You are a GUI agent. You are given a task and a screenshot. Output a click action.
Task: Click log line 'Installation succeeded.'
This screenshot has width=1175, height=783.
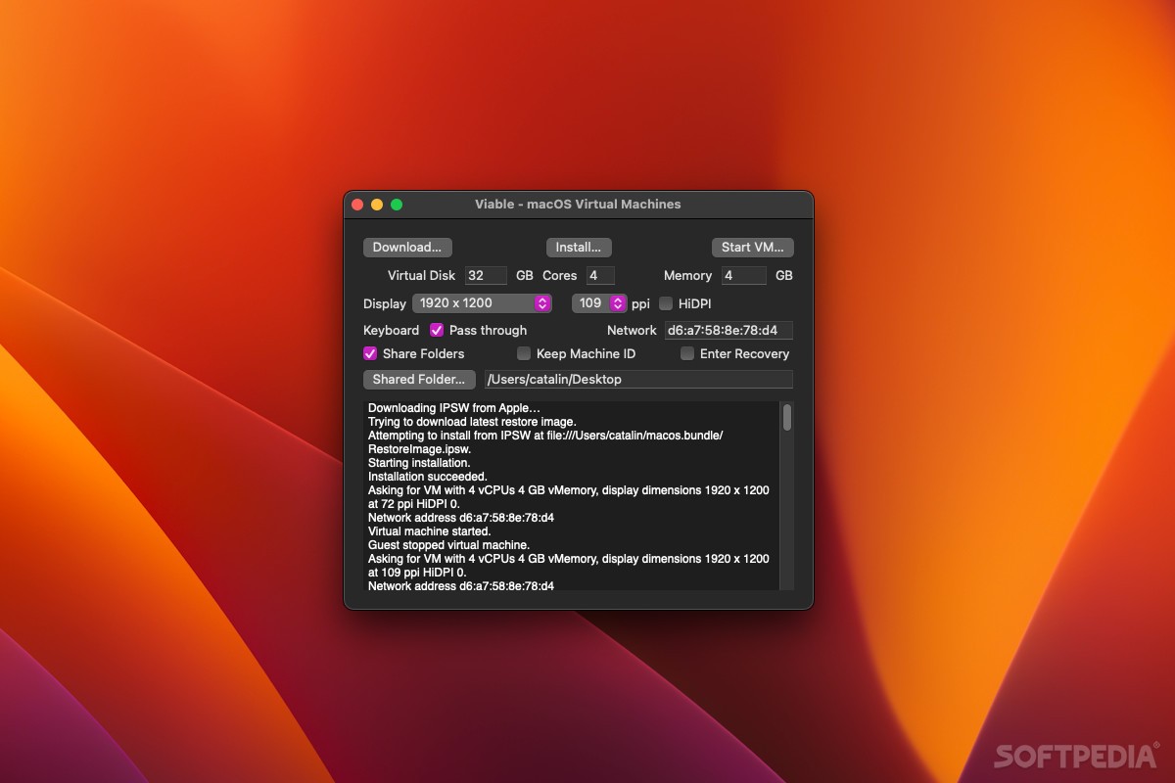428,477
